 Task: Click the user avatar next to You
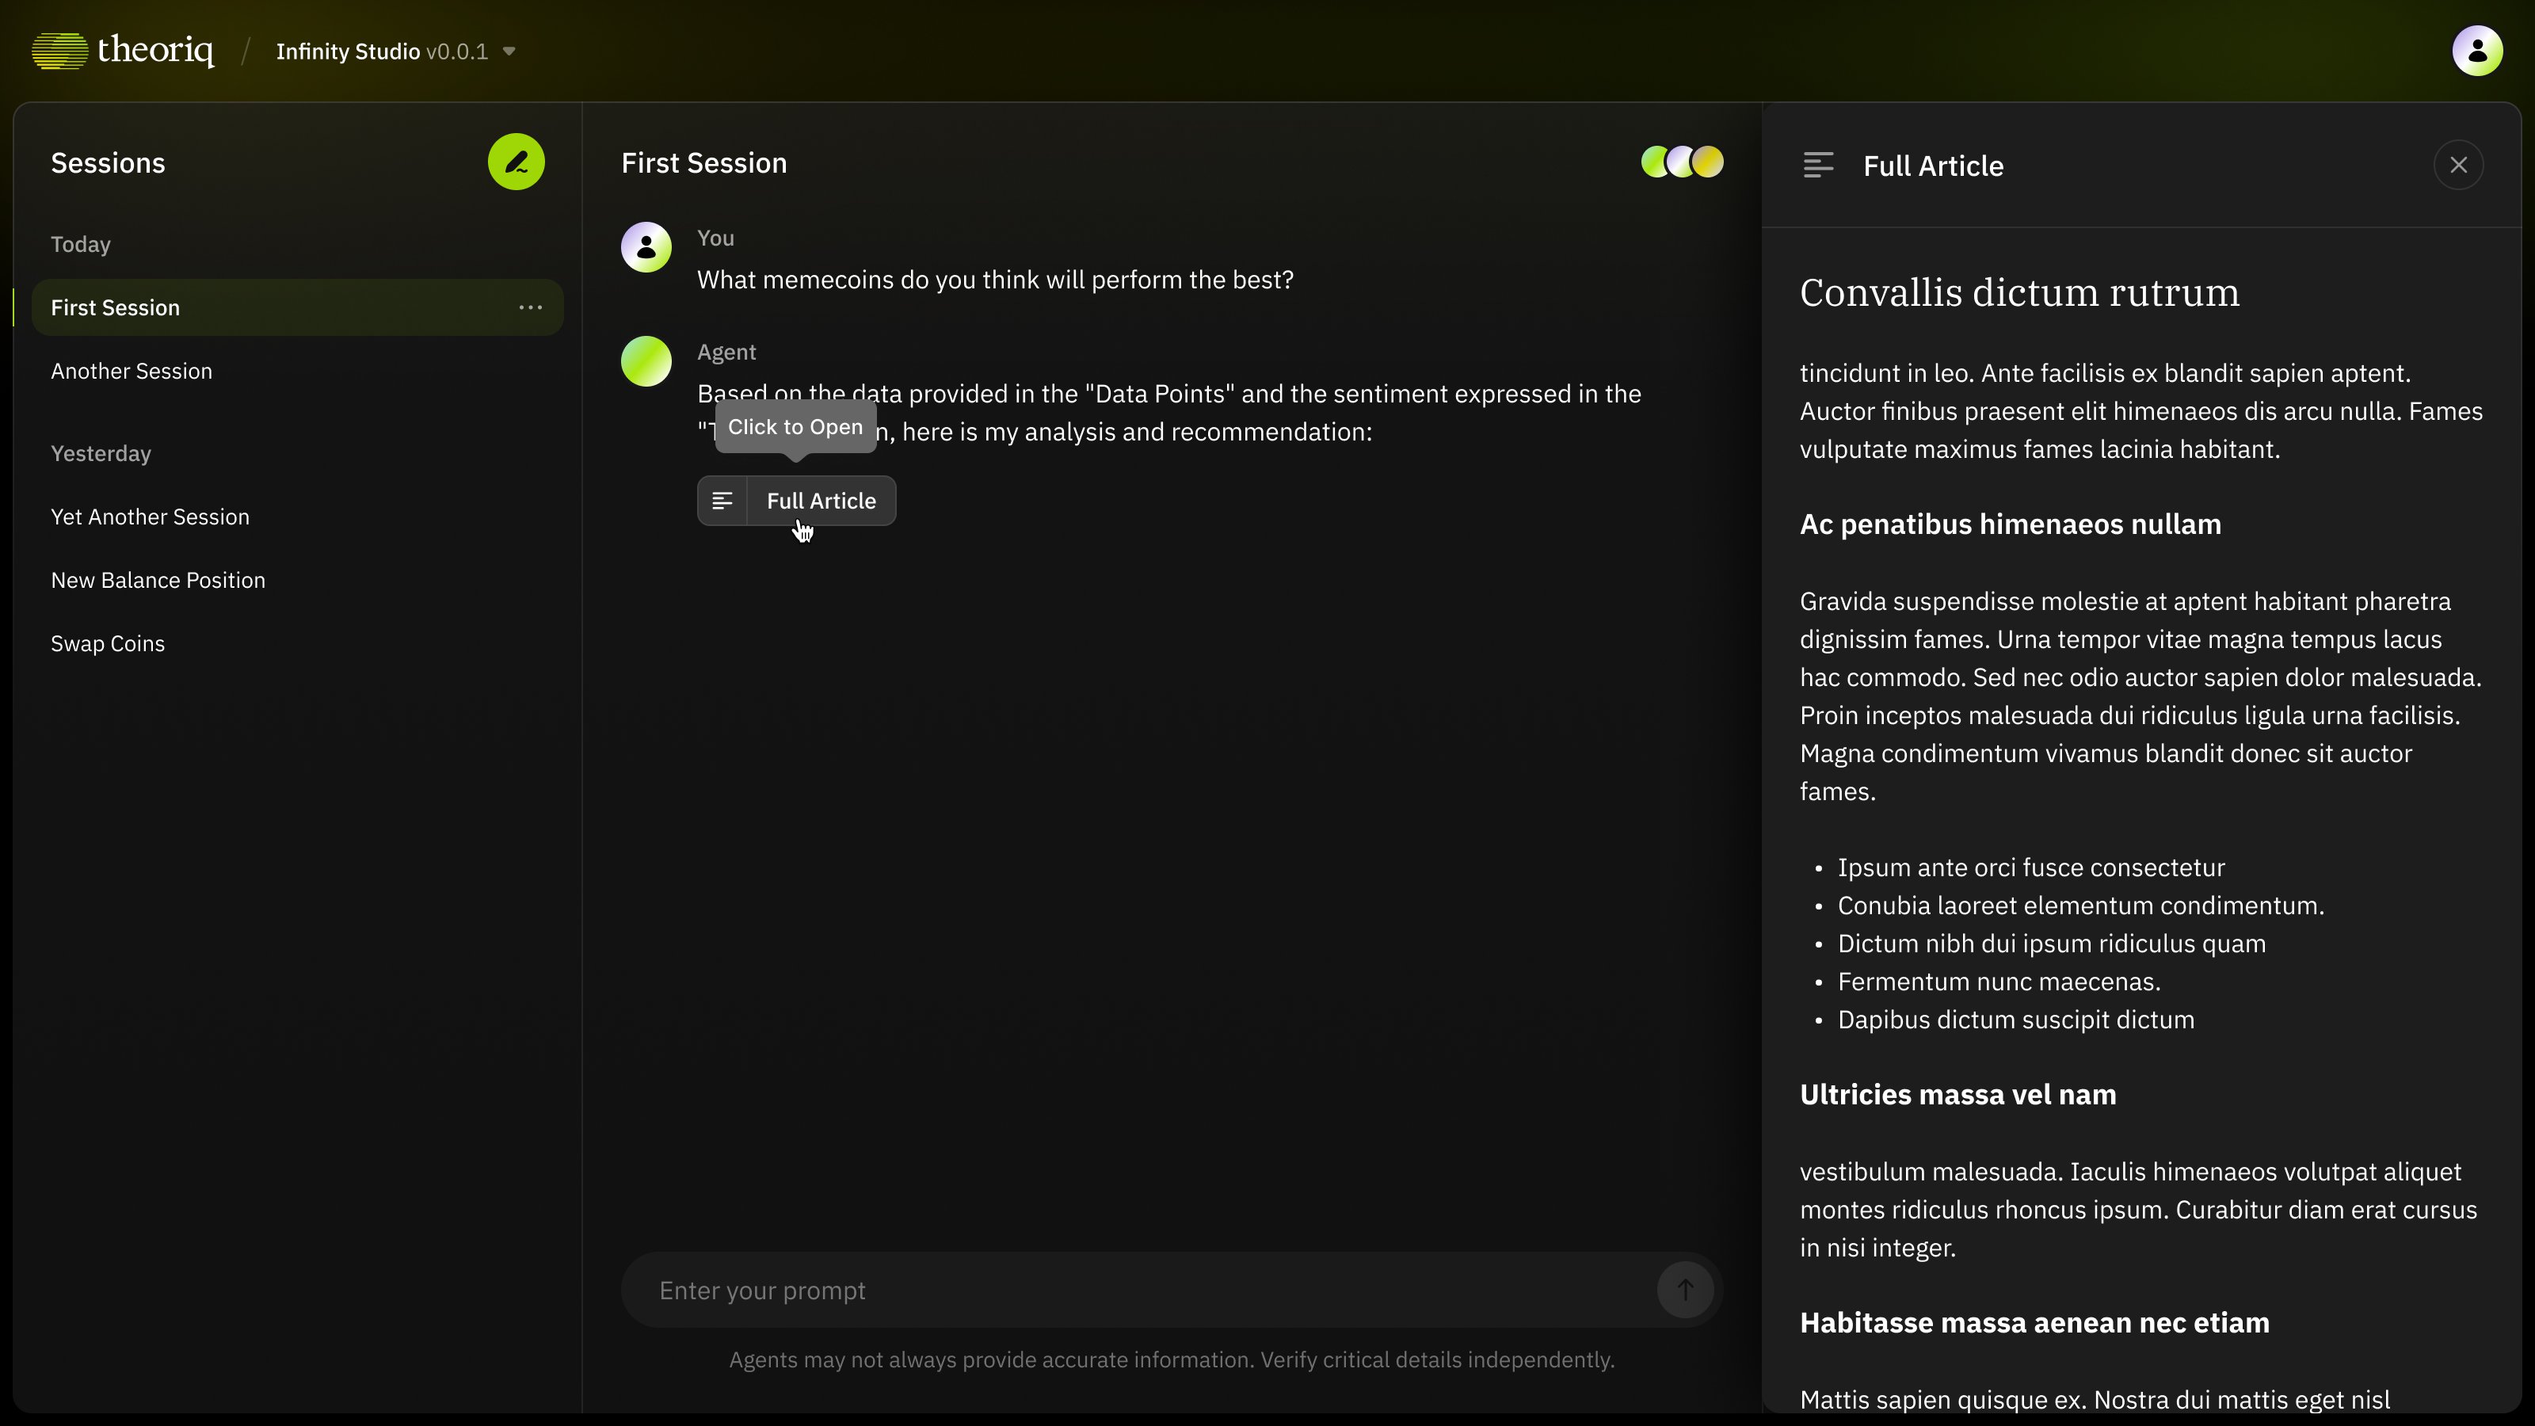click(646, 247)
